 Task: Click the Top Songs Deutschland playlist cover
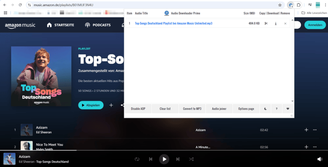41,76
